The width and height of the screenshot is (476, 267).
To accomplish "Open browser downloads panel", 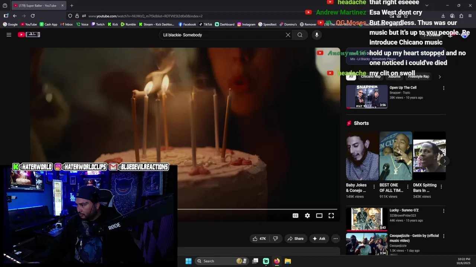I will [443, 16].
